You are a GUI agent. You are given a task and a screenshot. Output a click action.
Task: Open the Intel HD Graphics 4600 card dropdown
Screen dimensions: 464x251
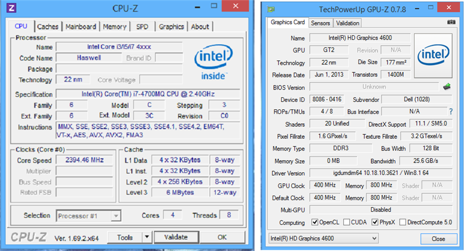tap(324, 238)
